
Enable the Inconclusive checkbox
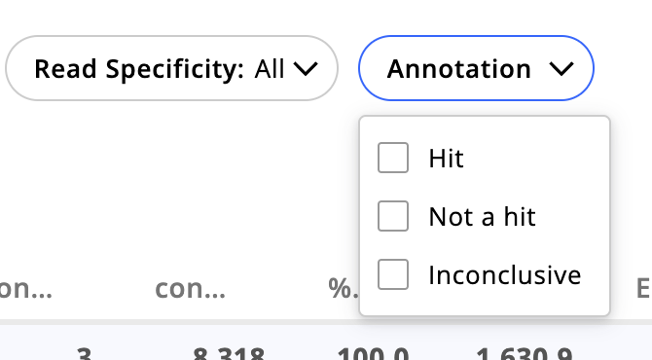pos(393,274)
